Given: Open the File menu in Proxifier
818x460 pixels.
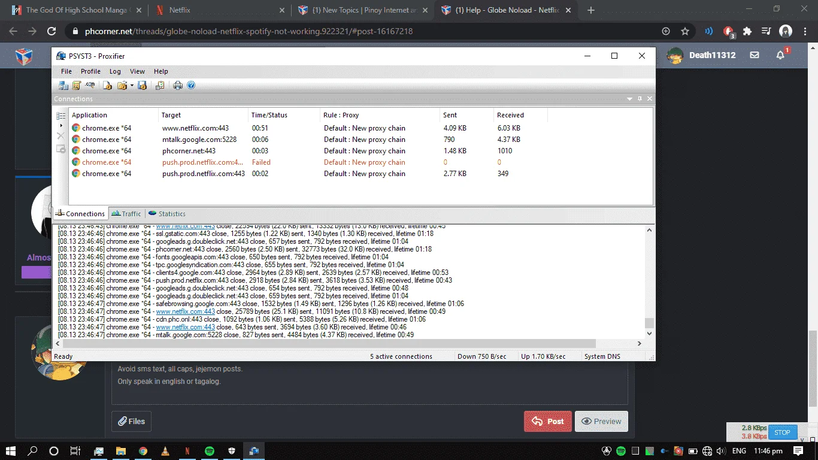Looking at the screenshot, I should (66, 71).
